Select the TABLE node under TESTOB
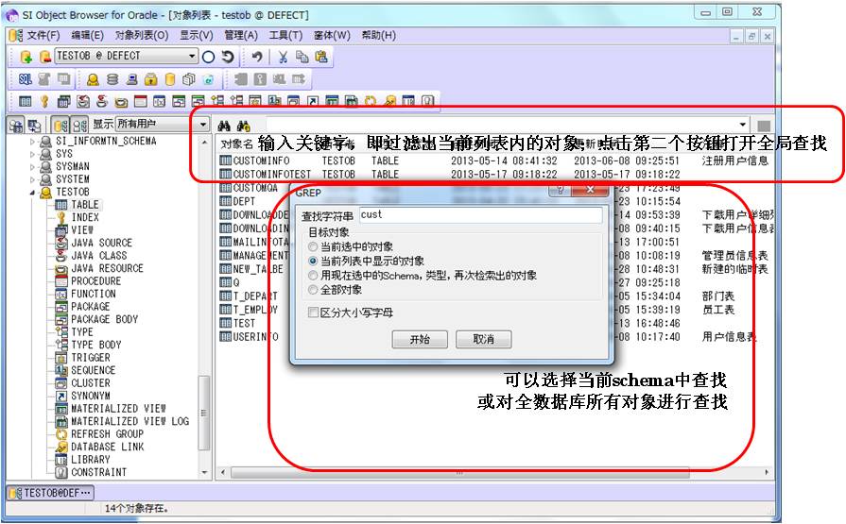846x524 pixels. point(85,205)
